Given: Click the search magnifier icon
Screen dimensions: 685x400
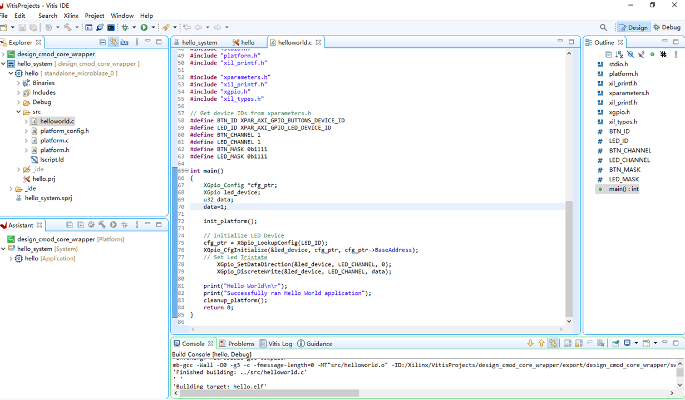Looking at the screenshot, I should [603, 27].
